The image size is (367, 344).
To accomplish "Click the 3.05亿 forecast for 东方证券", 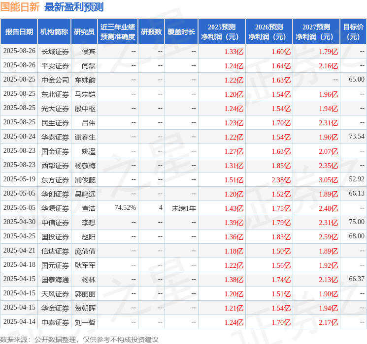I will (329, 180).
